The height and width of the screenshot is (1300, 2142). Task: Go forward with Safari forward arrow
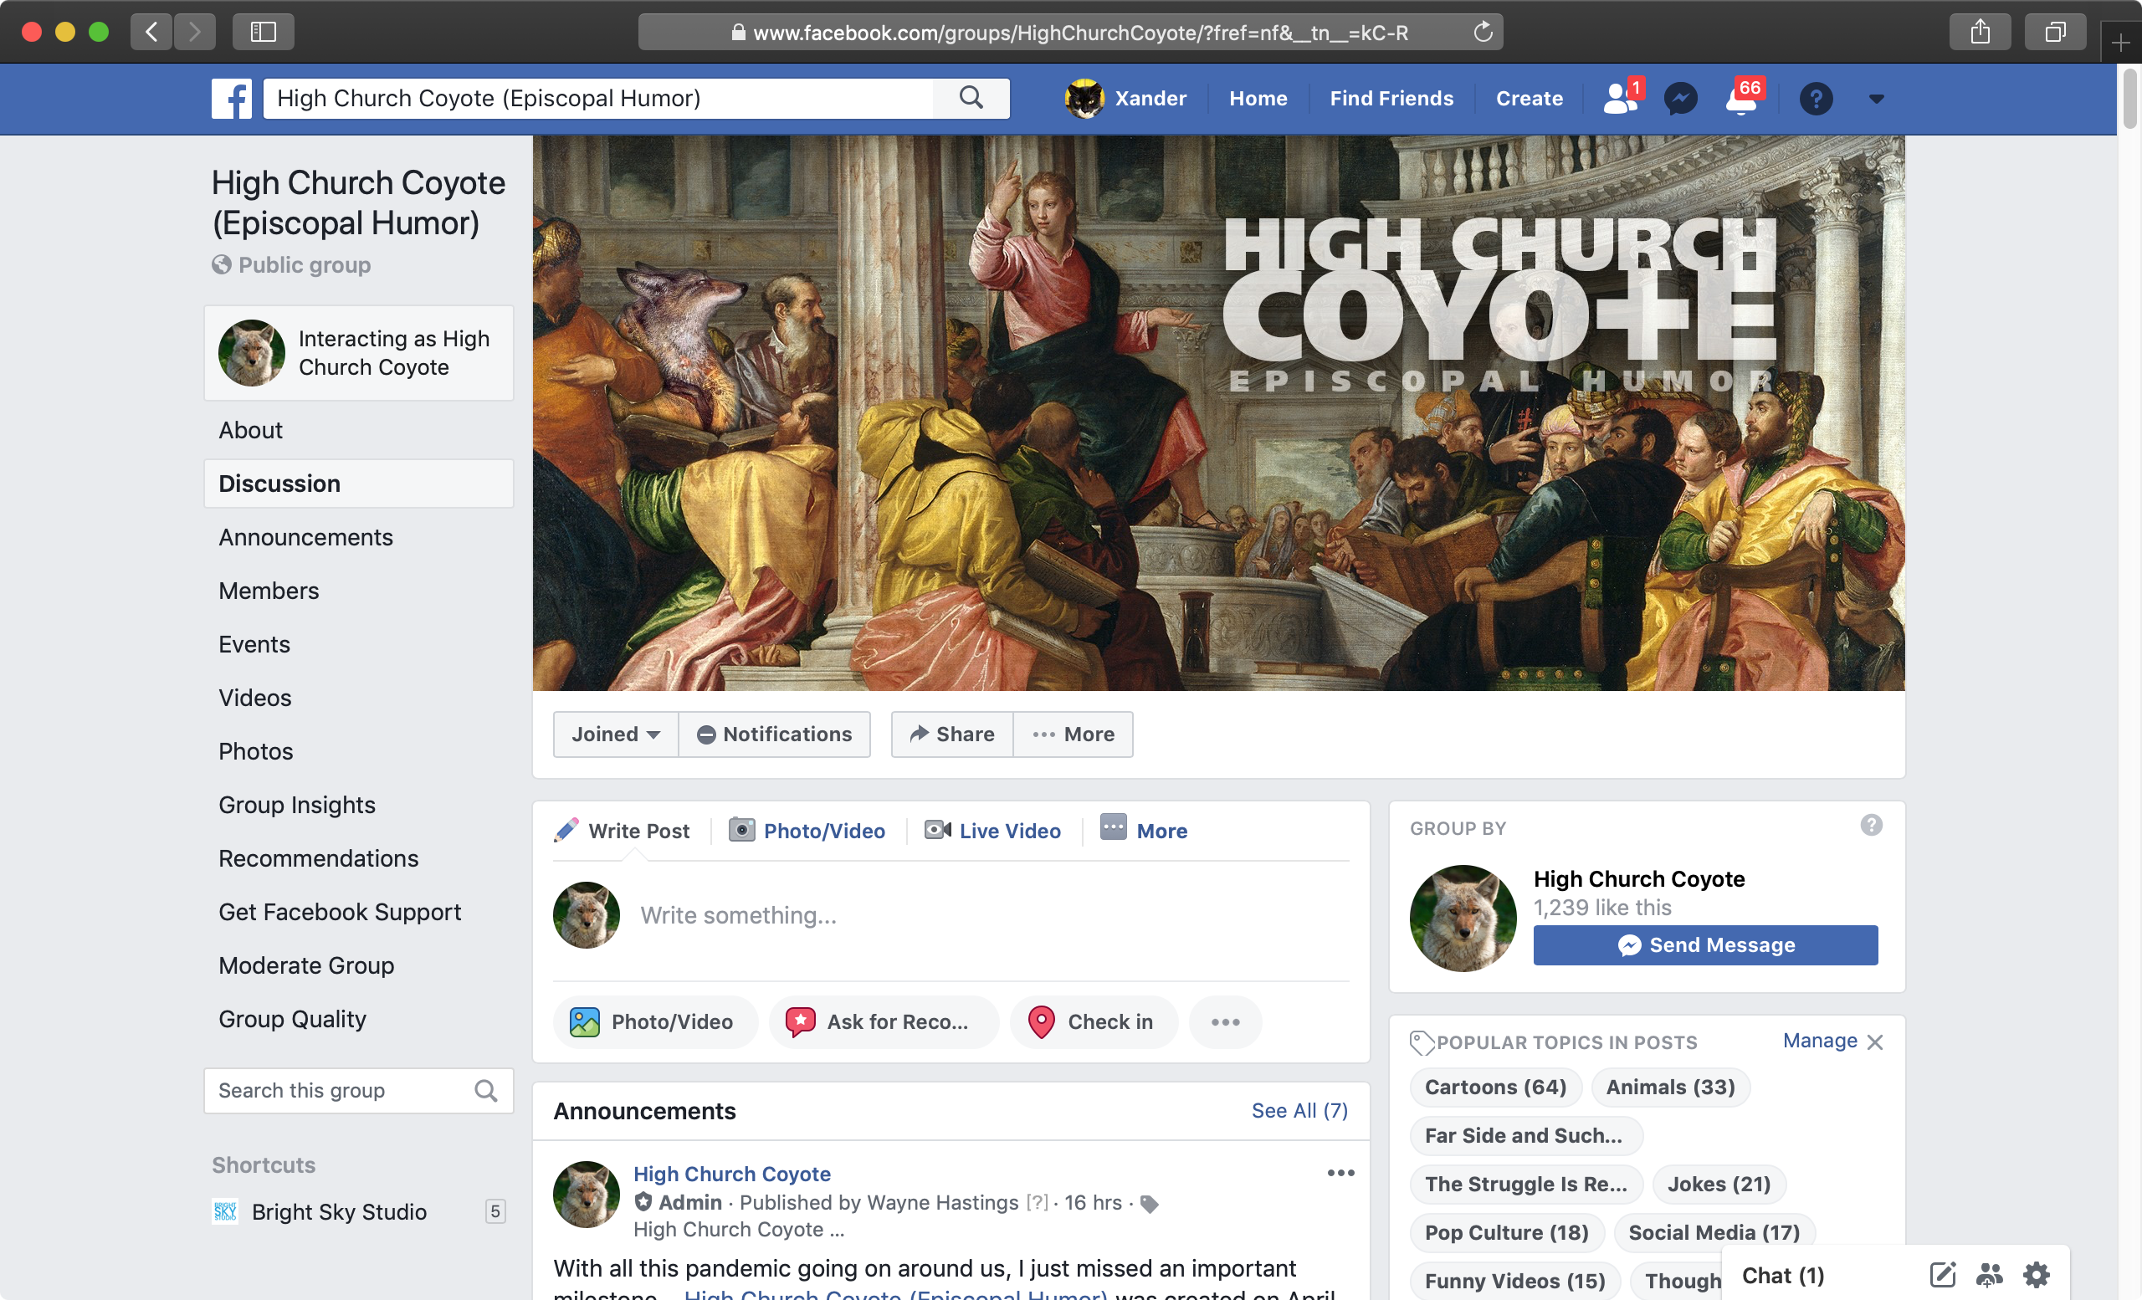click(195, 32)
